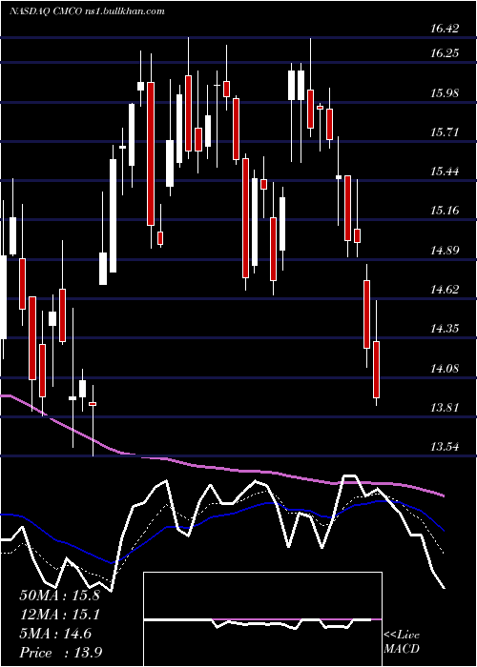Click the 14.35 price axis label

tap(445, 329)
